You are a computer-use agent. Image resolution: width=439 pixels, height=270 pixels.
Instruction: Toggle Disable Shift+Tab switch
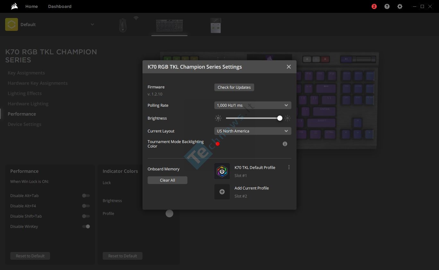[86, 216]
